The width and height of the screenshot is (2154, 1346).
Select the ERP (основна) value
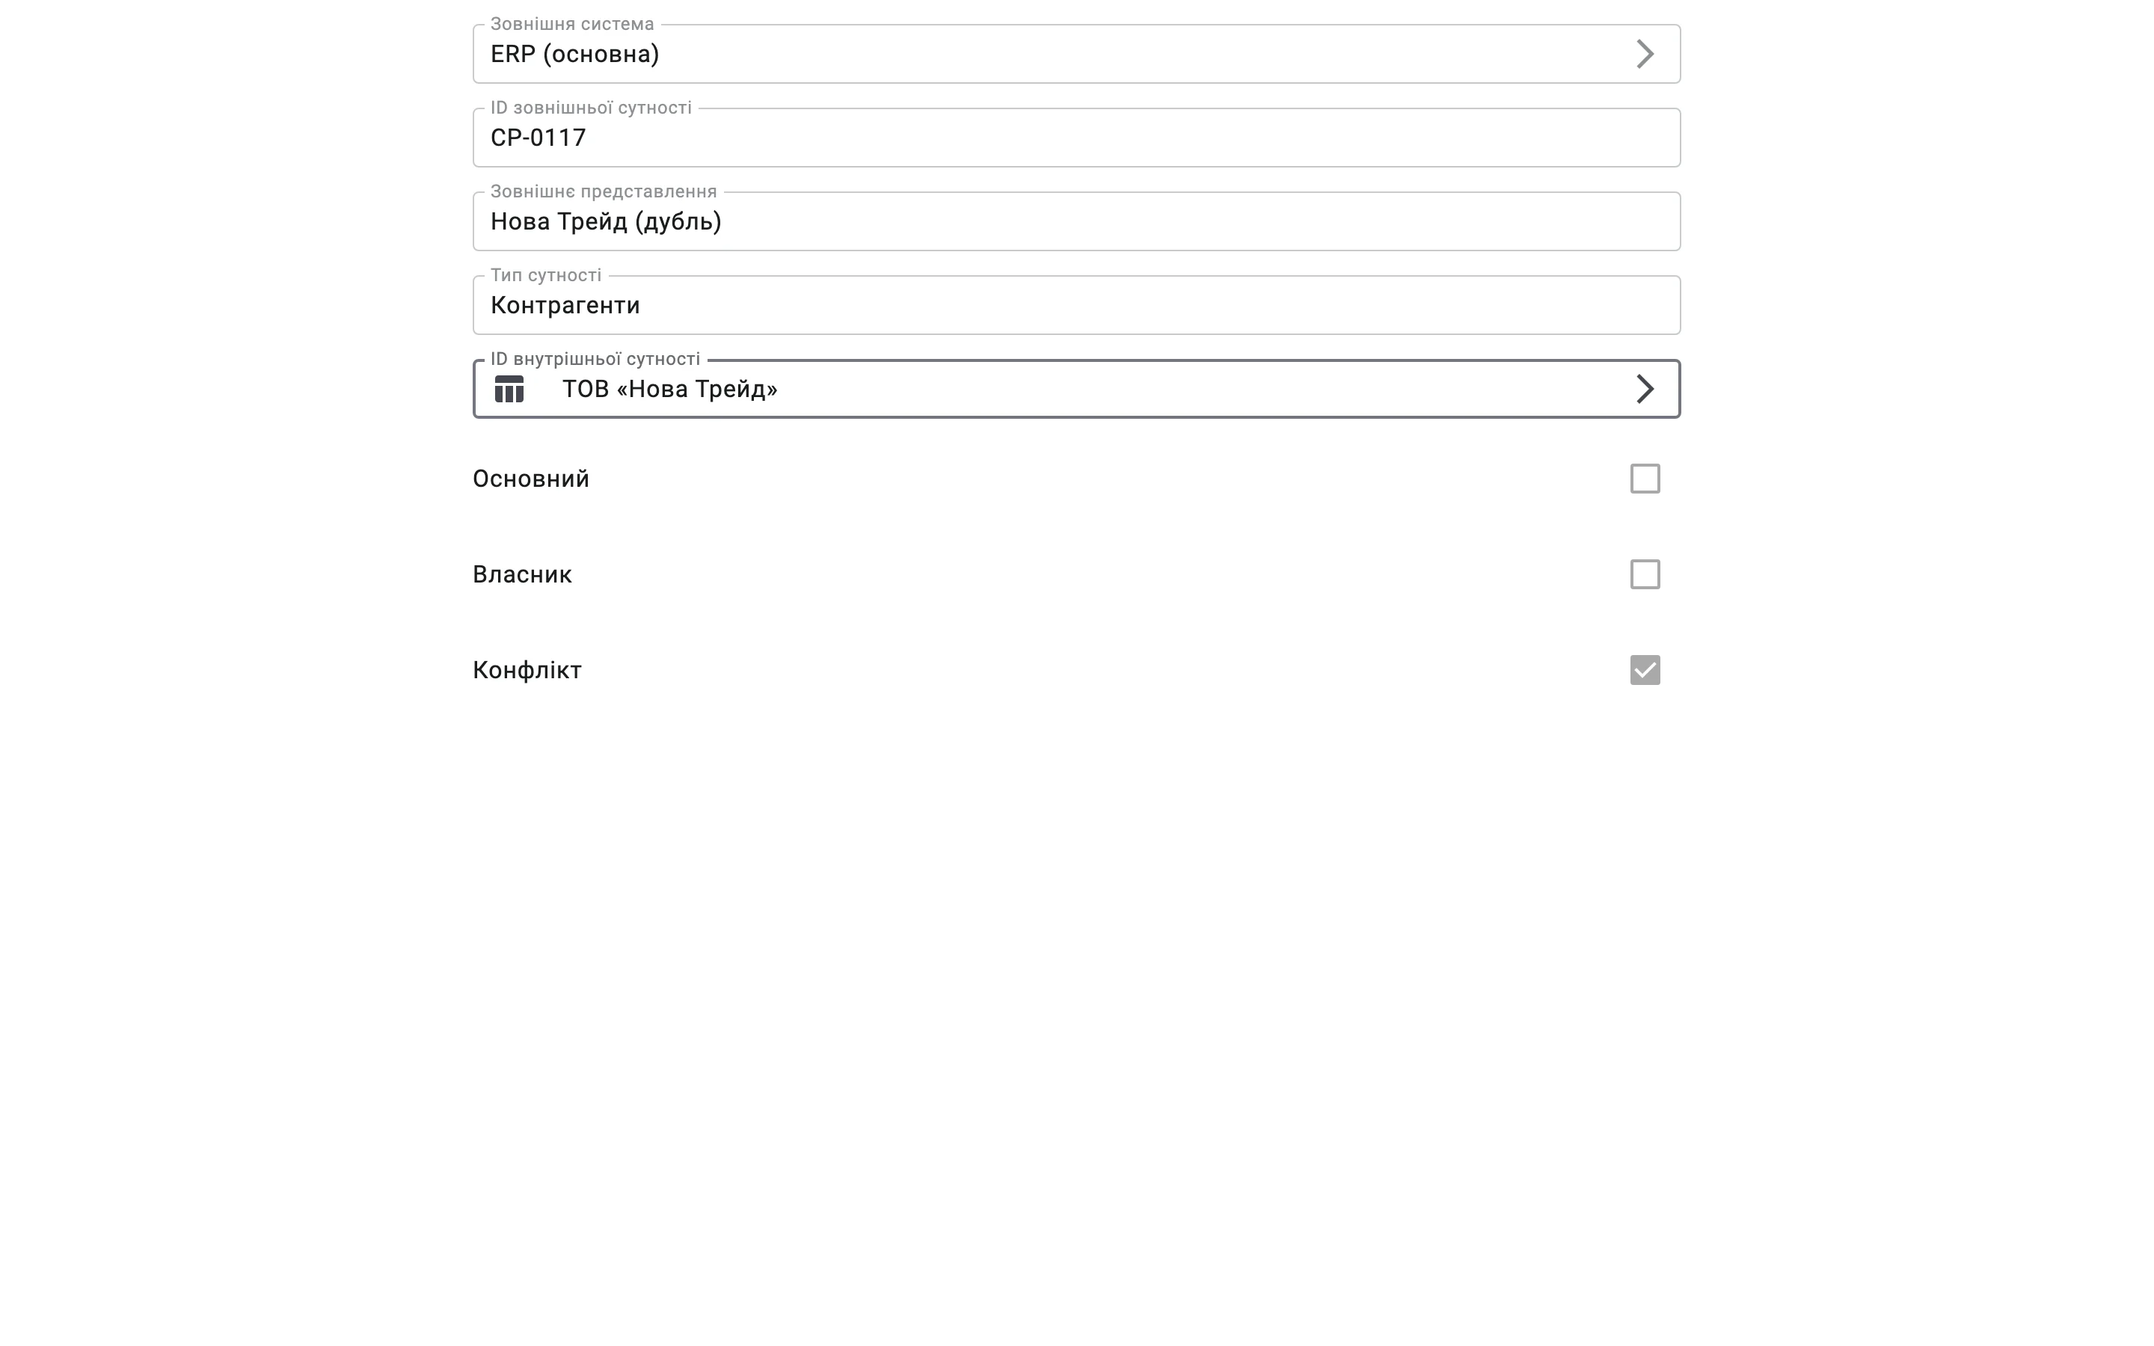575,55
